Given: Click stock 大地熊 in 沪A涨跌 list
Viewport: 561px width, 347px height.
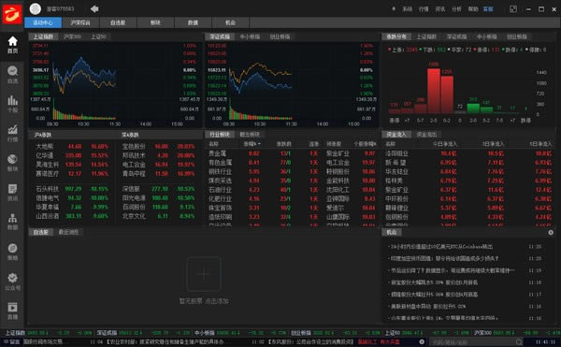Looking at the screenshot, I should (44, 146).
